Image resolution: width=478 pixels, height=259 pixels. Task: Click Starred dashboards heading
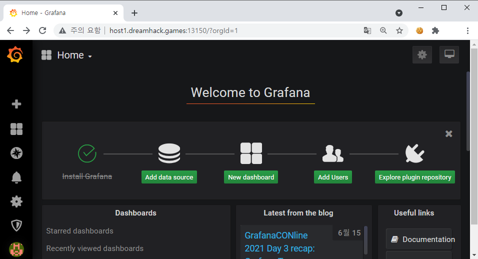[x=79, y=231]
